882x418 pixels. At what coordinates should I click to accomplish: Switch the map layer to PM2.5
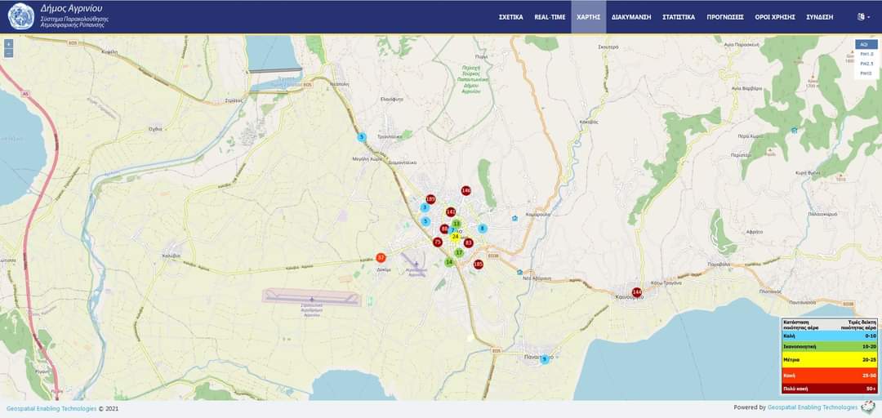(x=866, y=64)
